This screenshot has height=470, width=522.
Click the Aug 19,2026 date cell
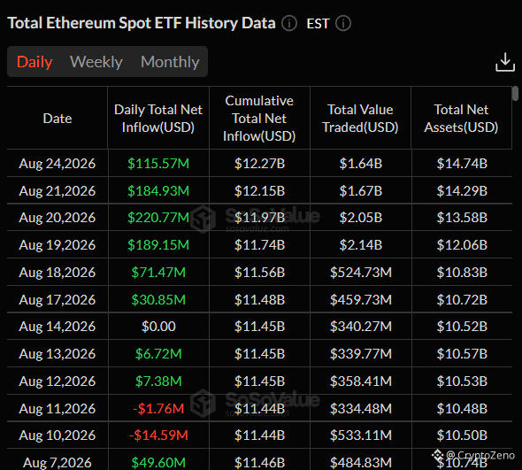58,245
